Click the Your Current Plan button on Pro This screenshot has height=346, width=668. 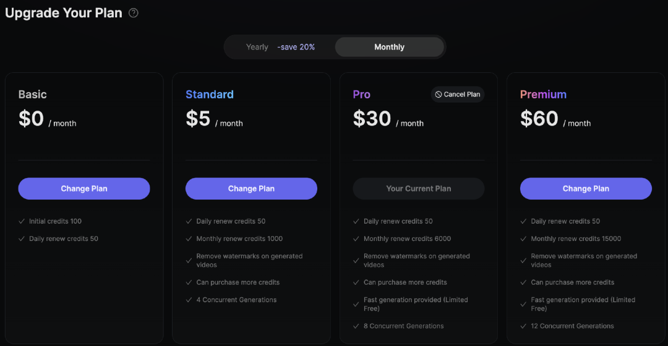click(418, 188)
